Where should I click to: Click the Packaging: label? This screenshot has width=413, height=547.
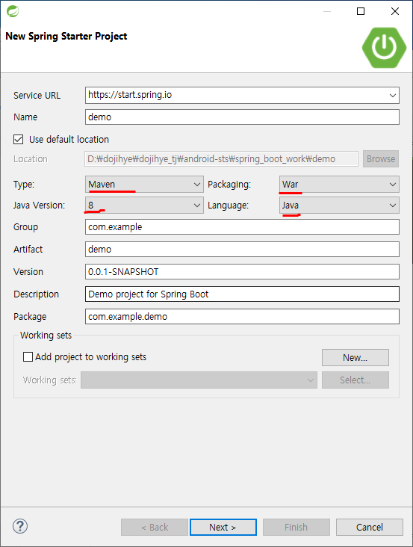229,184
